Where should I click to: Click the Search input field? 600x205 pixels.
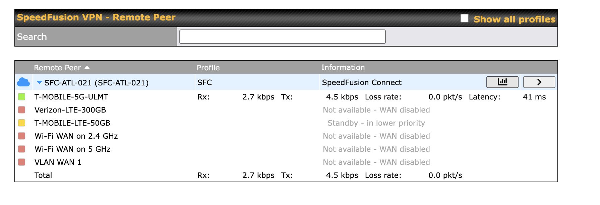pos(283,37)
